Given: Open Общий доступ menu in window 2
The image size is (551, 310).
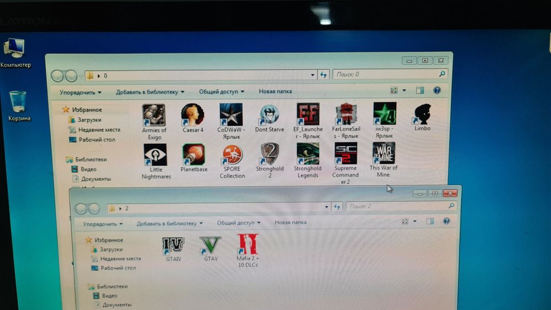Looking at the screenshot, I should coord(239,222).
